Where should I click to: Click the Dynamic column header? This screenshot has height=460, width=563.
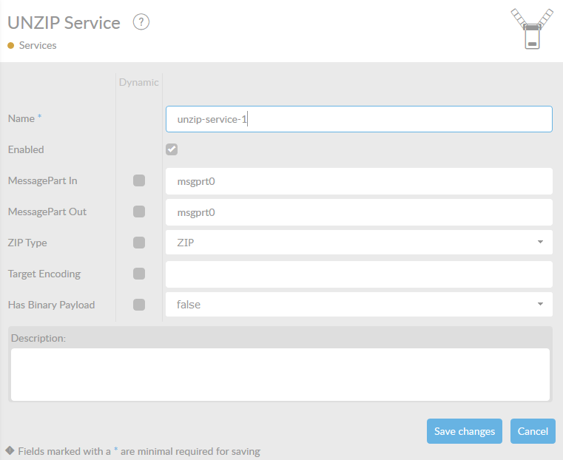click(139, 83)
